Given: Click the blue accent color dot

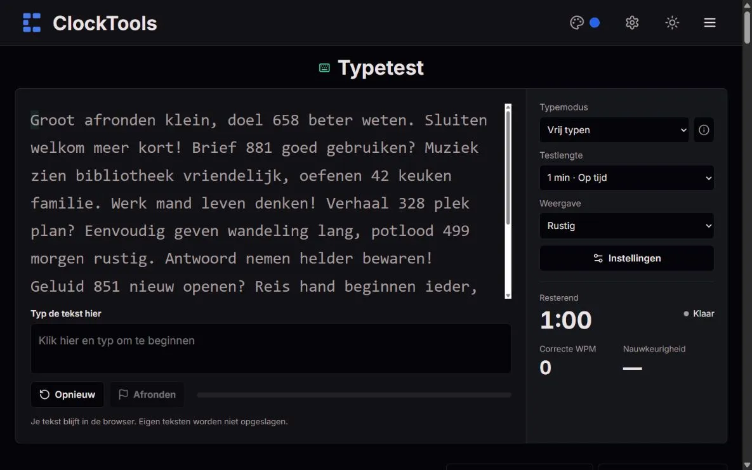Looking at the screenshot, I should 594,23.
